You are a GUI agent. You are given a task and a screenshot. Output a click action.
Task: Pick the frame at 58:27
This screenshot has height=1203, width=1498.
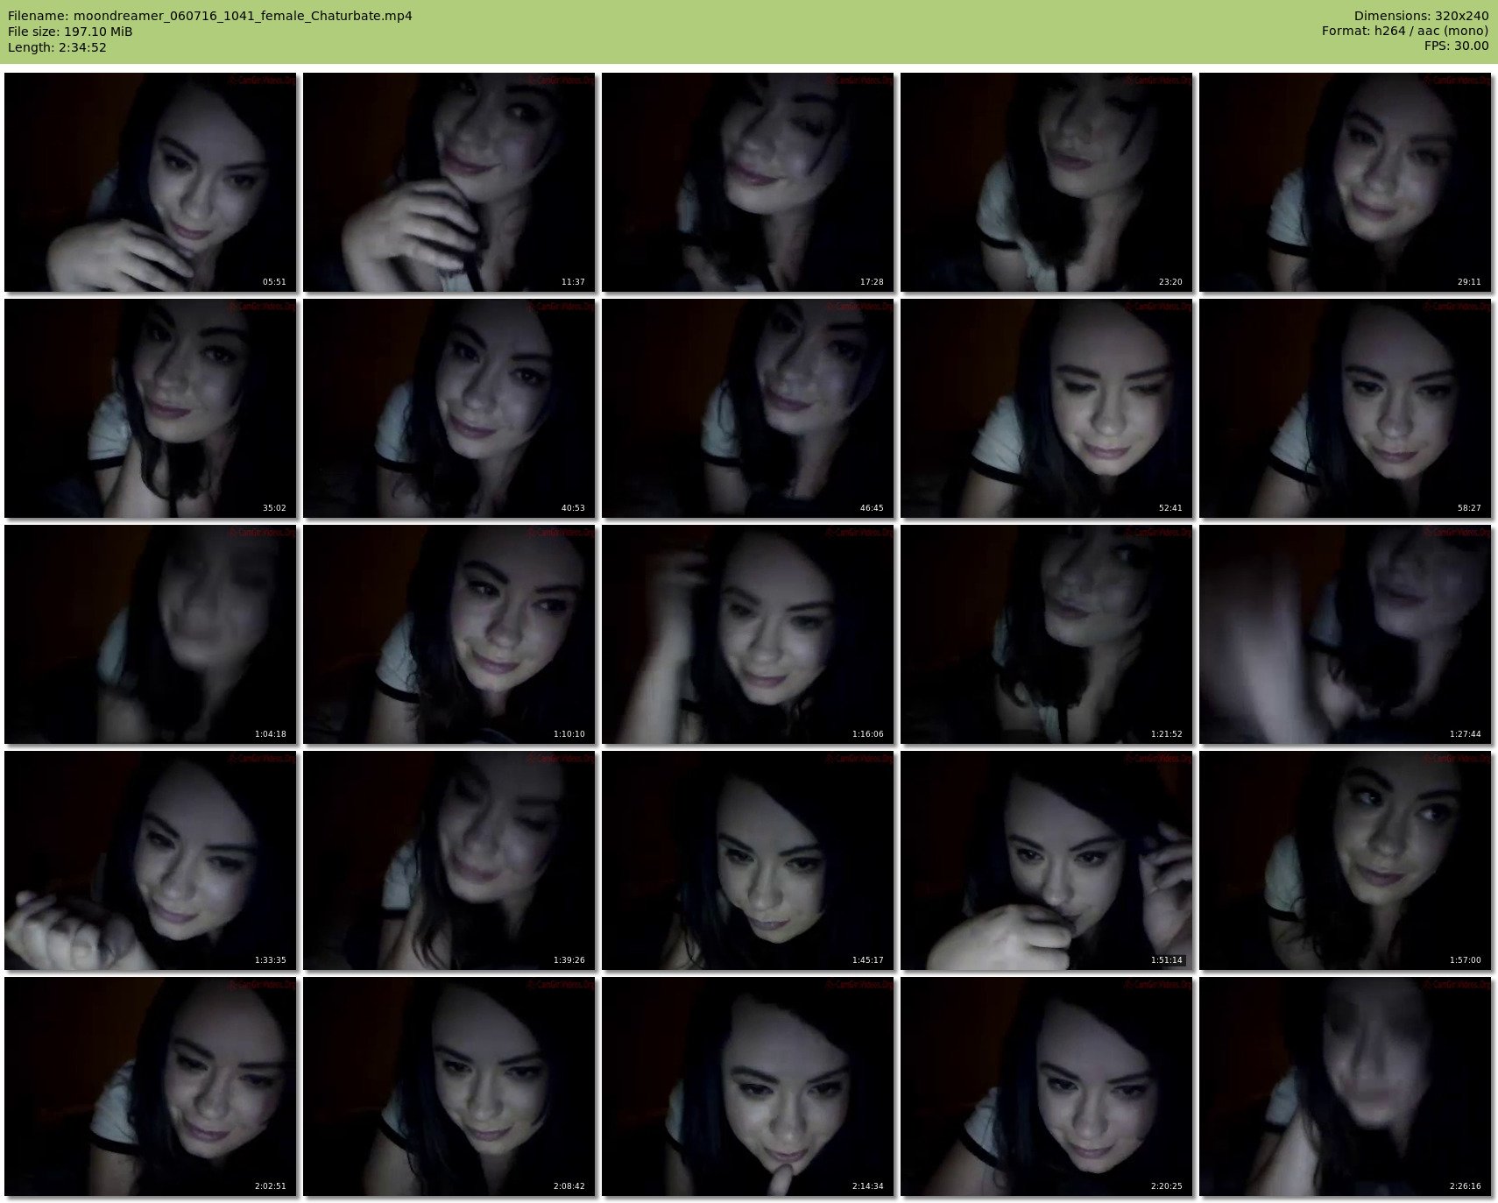pyautogui.click(x=1346, y=408)
